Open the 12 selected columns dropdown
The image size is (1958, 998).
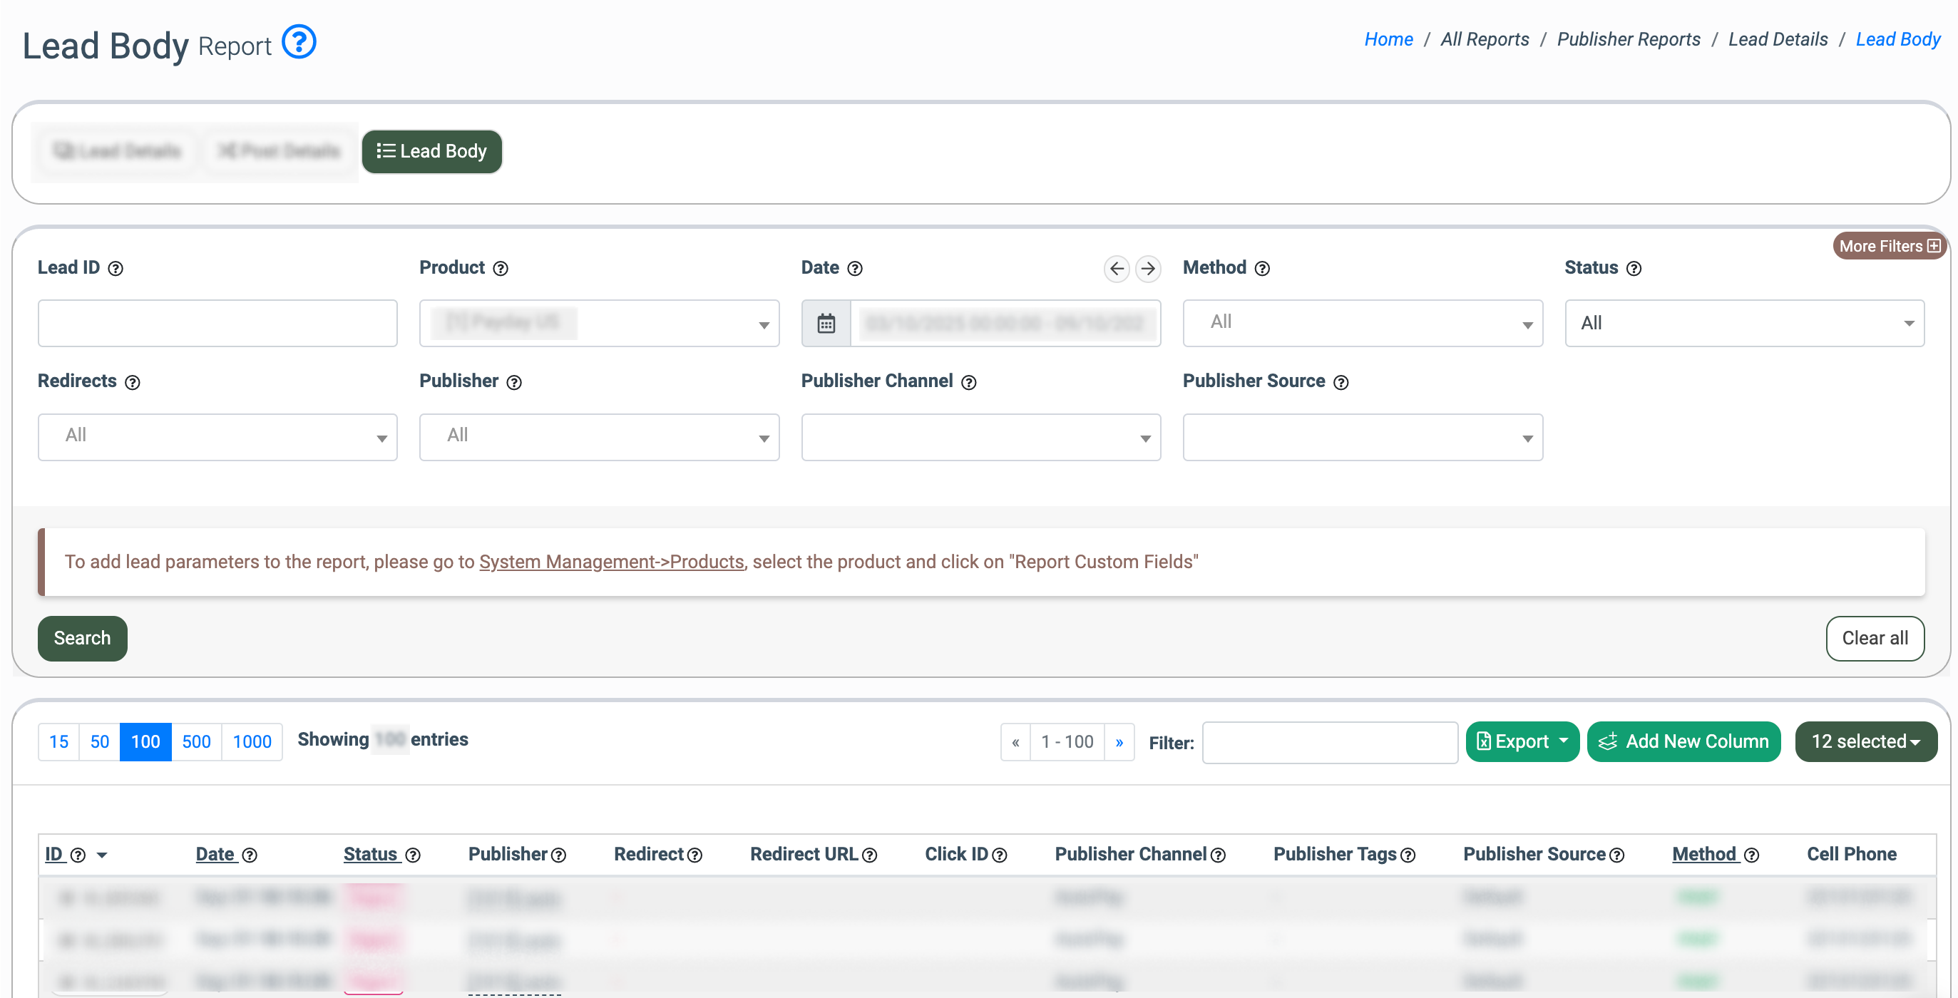click(1865, 741)
